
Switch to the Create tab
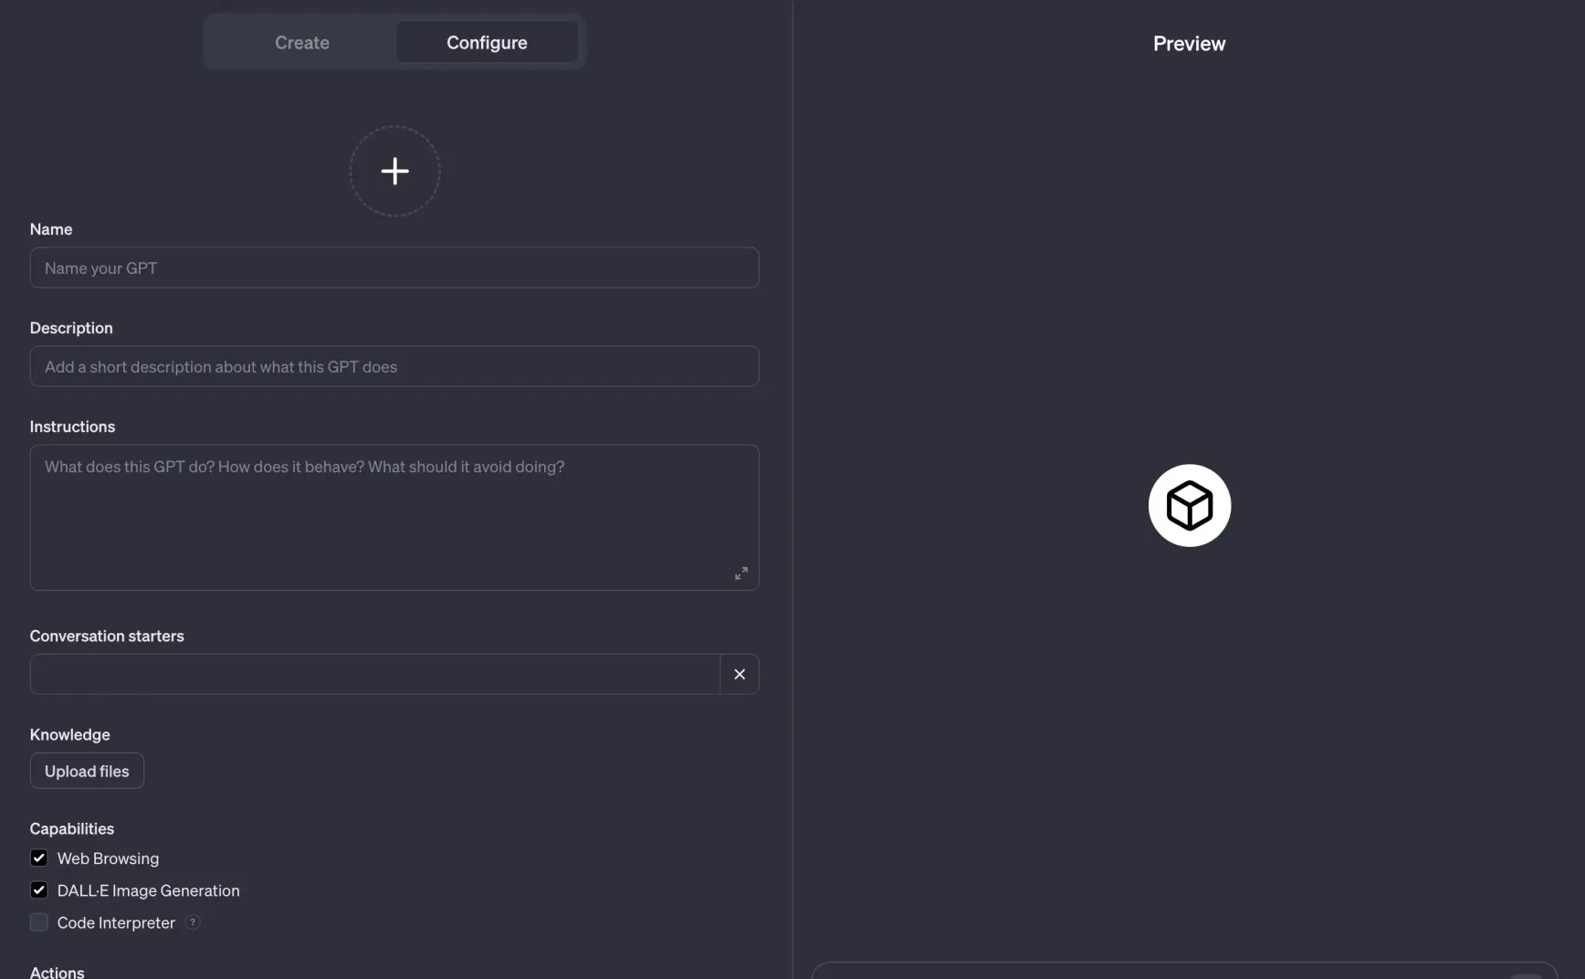(302, 42)
